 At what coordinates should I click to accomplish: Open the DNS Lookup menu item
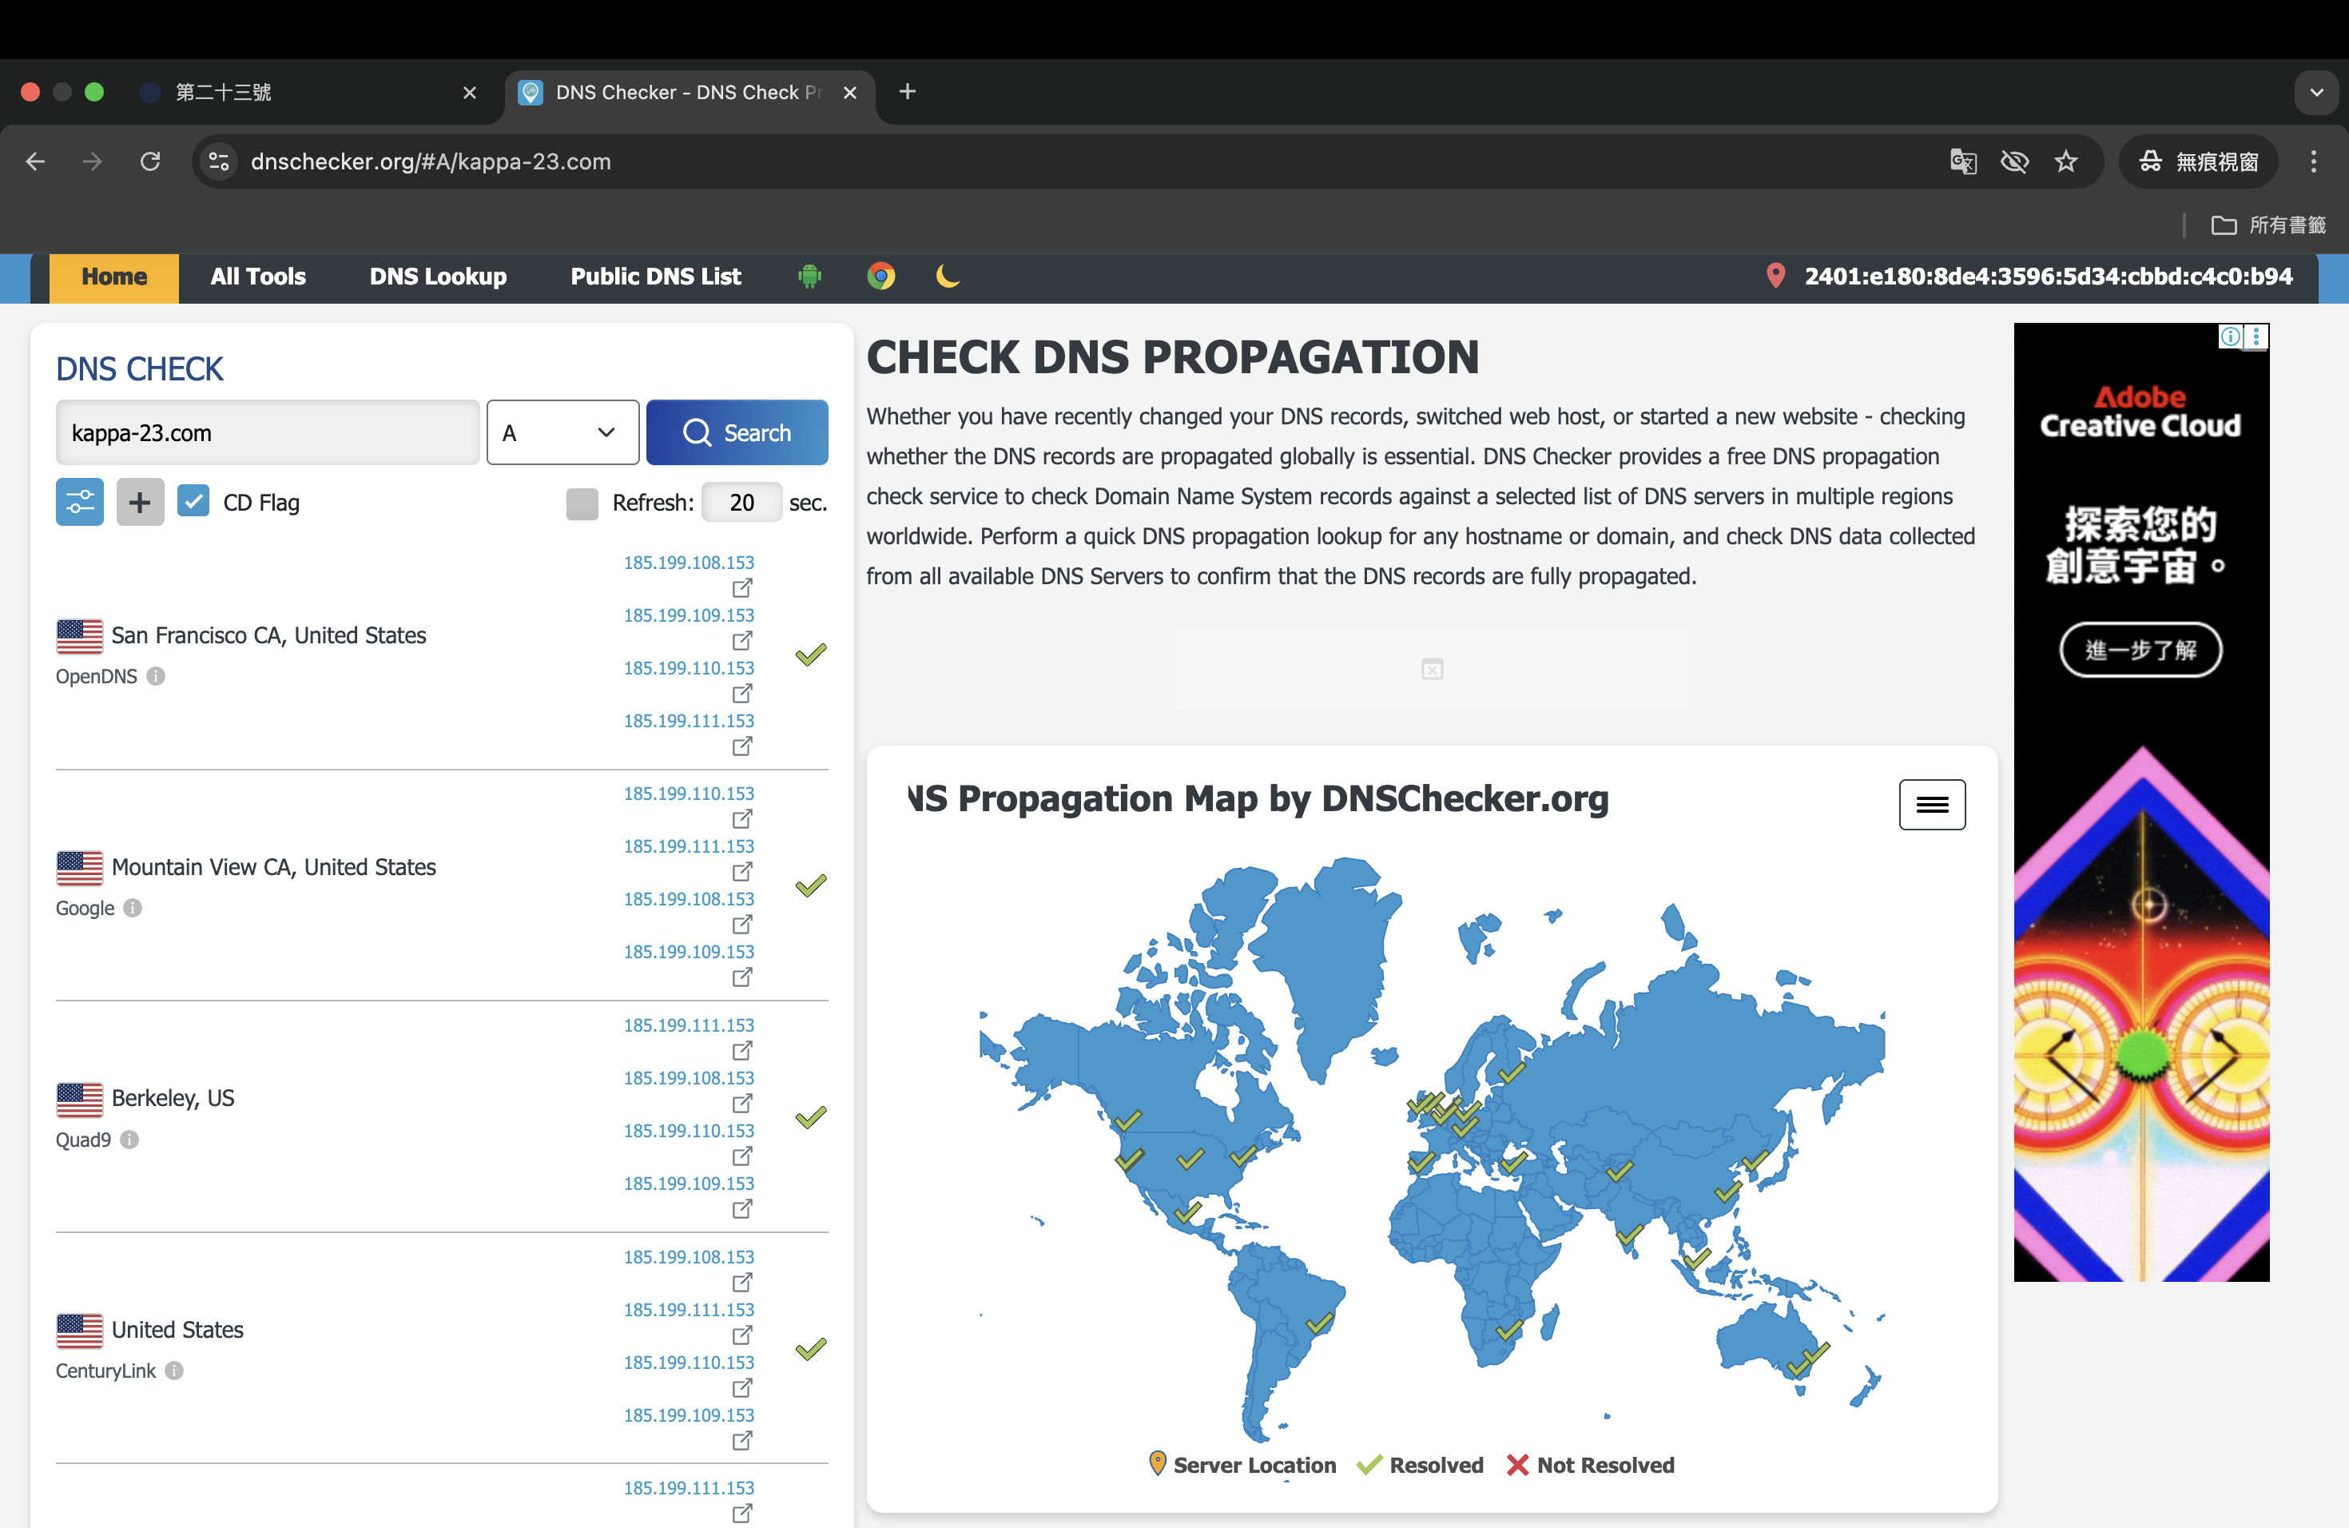[x=438, y=277]
